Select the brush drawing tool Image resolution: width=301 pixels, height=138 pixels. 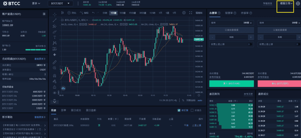pyautogui.click(x=55, y=31)
